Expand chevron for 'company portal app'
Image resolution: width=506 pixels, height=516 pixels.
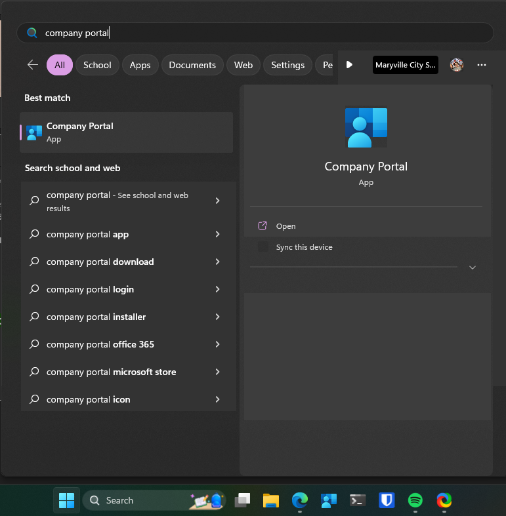pos(217,234)
